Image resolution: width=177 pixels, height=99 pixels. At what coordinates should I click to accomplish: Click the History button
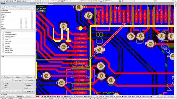[29, 77]
